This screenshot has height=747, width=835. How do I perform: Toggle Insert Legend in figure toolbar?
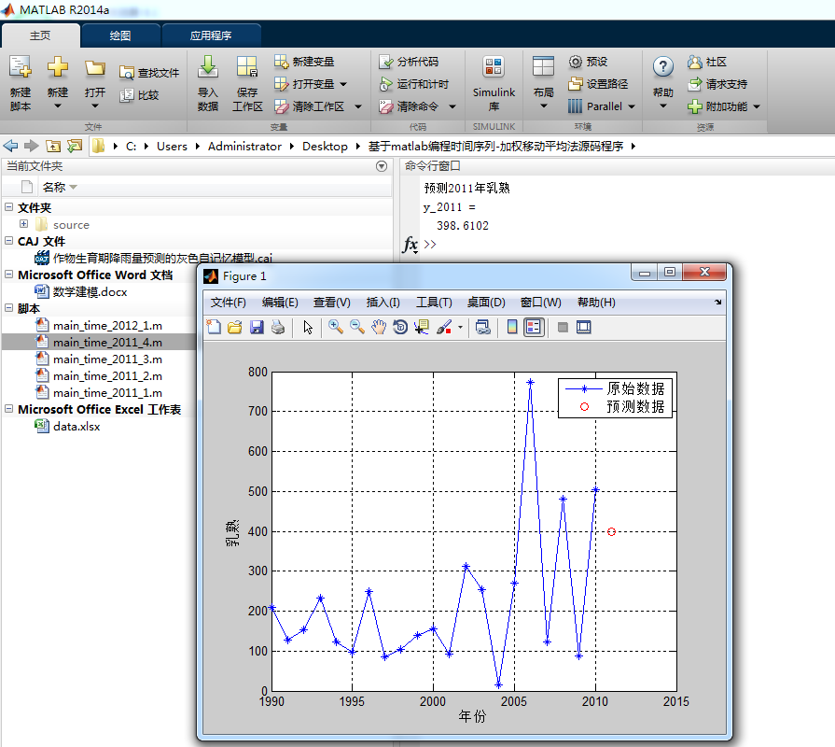(533, 327)
